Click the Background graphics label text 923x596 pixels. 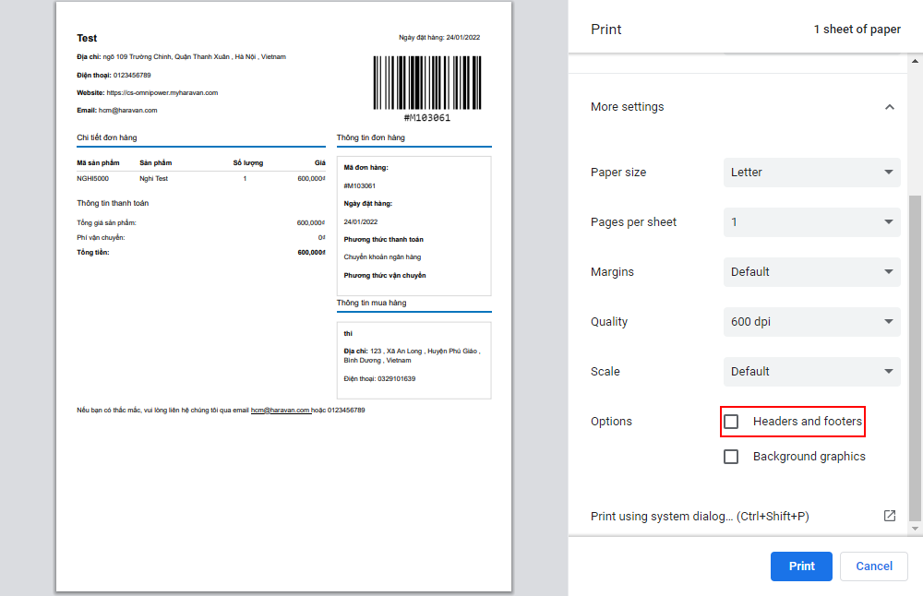point(809,457)
